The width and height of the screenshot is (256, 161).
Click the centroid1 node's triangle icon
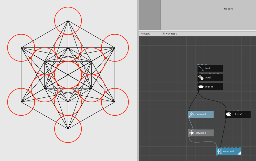[x=191, y=114]
